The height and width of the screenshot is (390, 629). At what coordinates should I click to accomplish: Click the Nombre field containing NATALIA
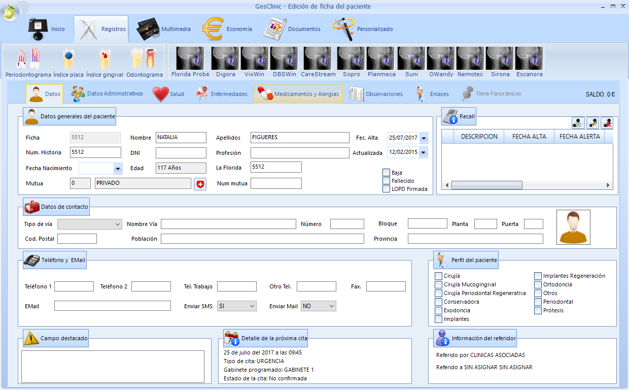[x=181, y=138]
